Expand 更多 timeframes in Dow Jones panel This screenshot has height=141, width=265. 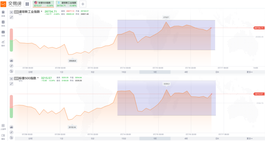click(249, 72)
